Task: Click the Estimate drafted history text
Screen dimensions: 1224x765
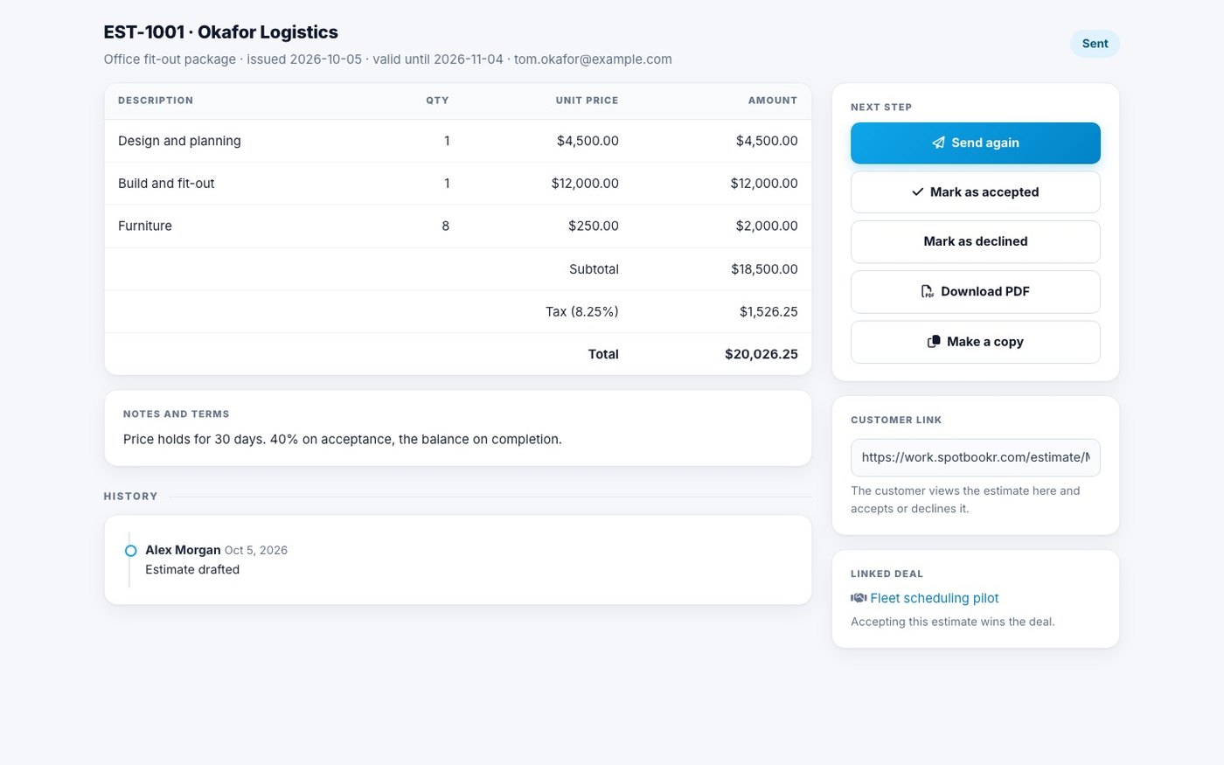Action: click(192, 569)
